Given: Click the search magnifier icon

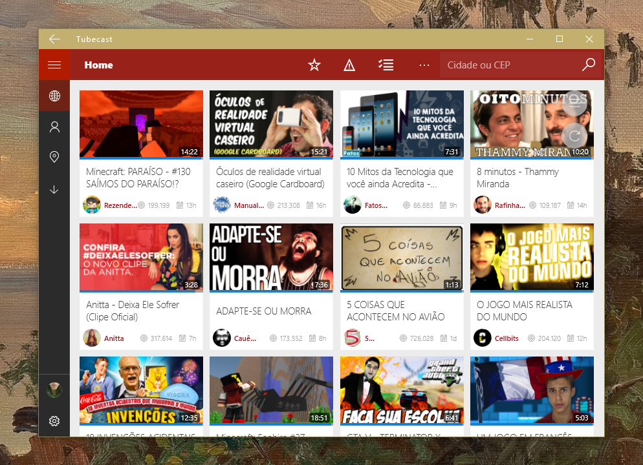Looking at the screenshot, I should 589,65.
